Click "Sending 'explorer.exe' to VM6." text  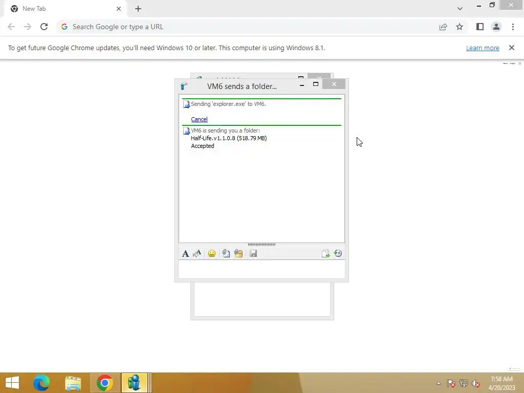229,104
